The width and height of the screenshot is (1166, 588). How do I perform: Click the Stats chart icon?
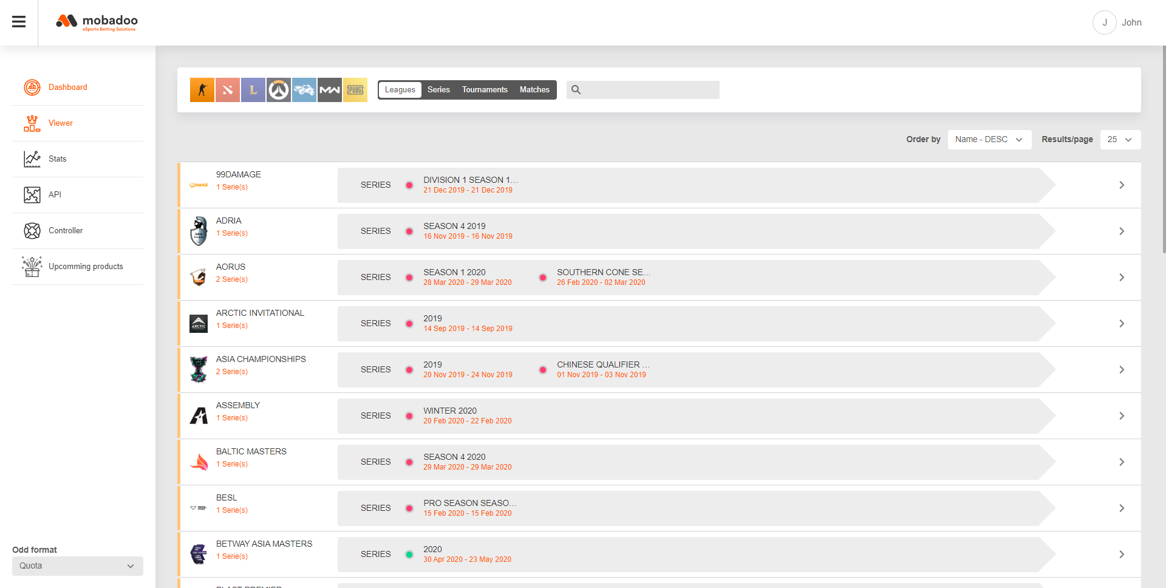pos(32,159)
